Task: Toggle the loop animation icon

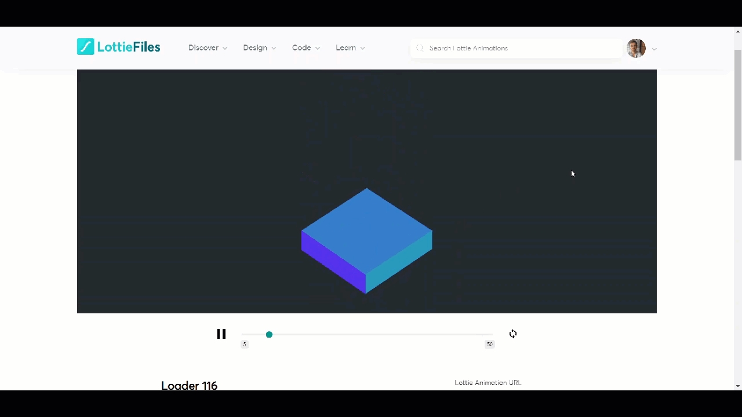Action: (x=513, y=334)
